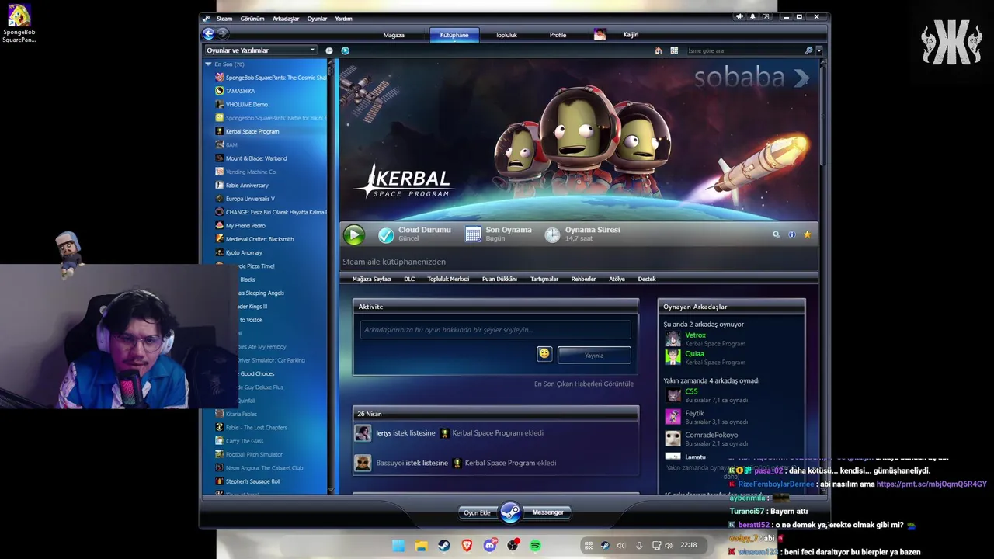Open Atölye link

(617, 279)
